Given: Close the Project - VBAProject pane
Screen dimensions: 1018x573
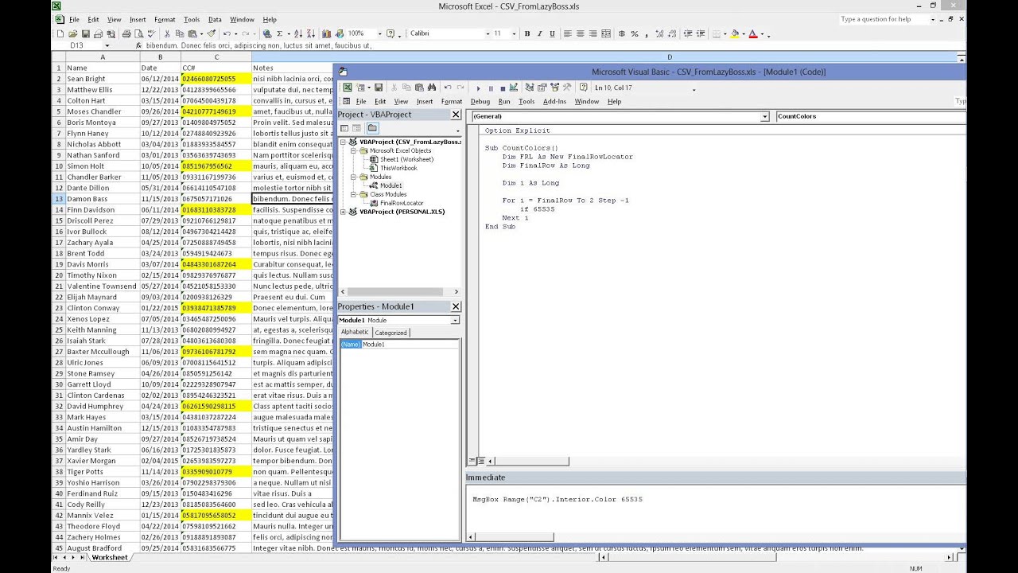Looking at the screenshot, I should pyautogui.click(x=456, y=115).
